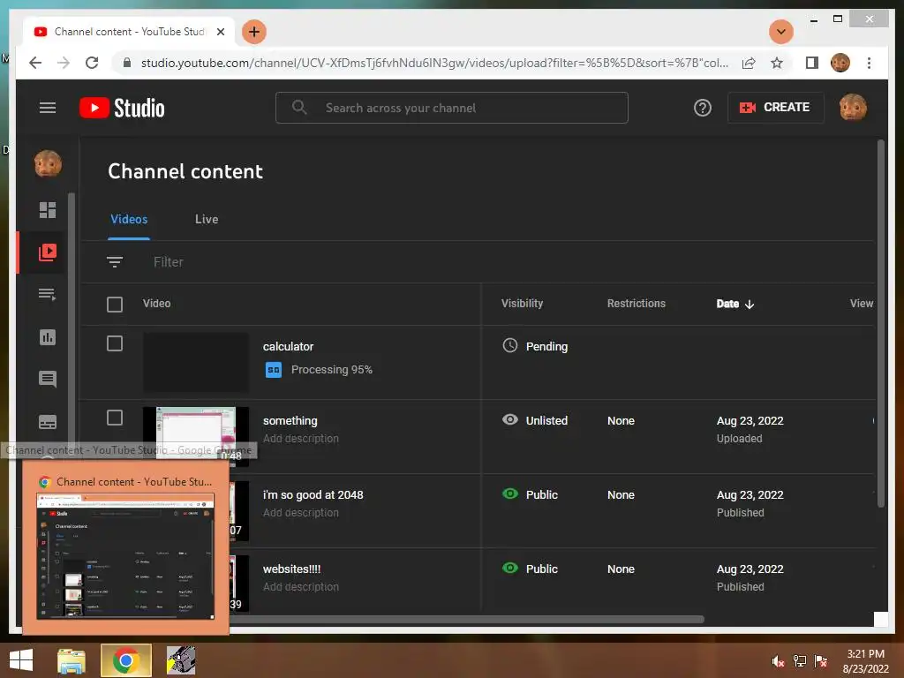Open Chrome profile avatar
This screenshot has width=904, height=678.
(840, 63)
